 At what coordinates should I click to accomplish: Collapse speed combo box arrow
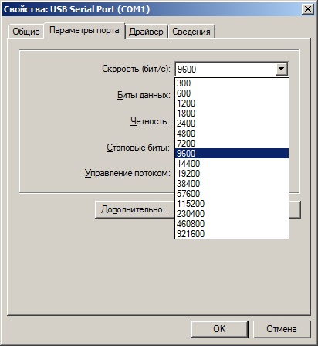tap(281, 69)
